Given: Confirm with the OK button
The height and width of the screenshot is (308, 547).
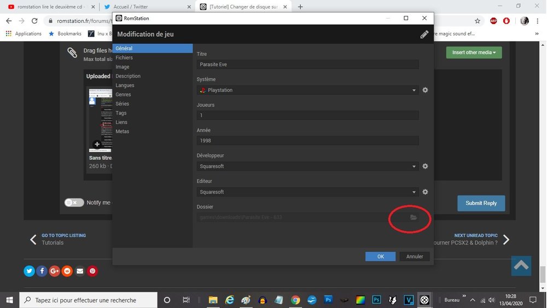Looking at the screenshot, I should pos(380,257).
